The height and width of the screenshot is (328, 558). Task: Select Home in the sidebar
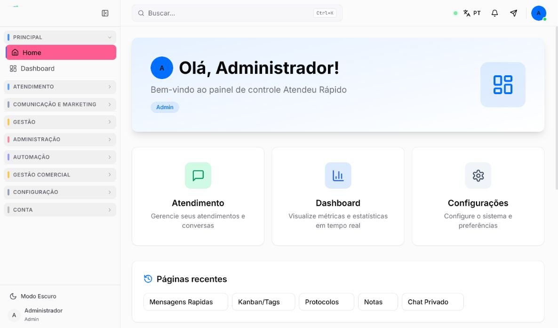tap(61, 52)
